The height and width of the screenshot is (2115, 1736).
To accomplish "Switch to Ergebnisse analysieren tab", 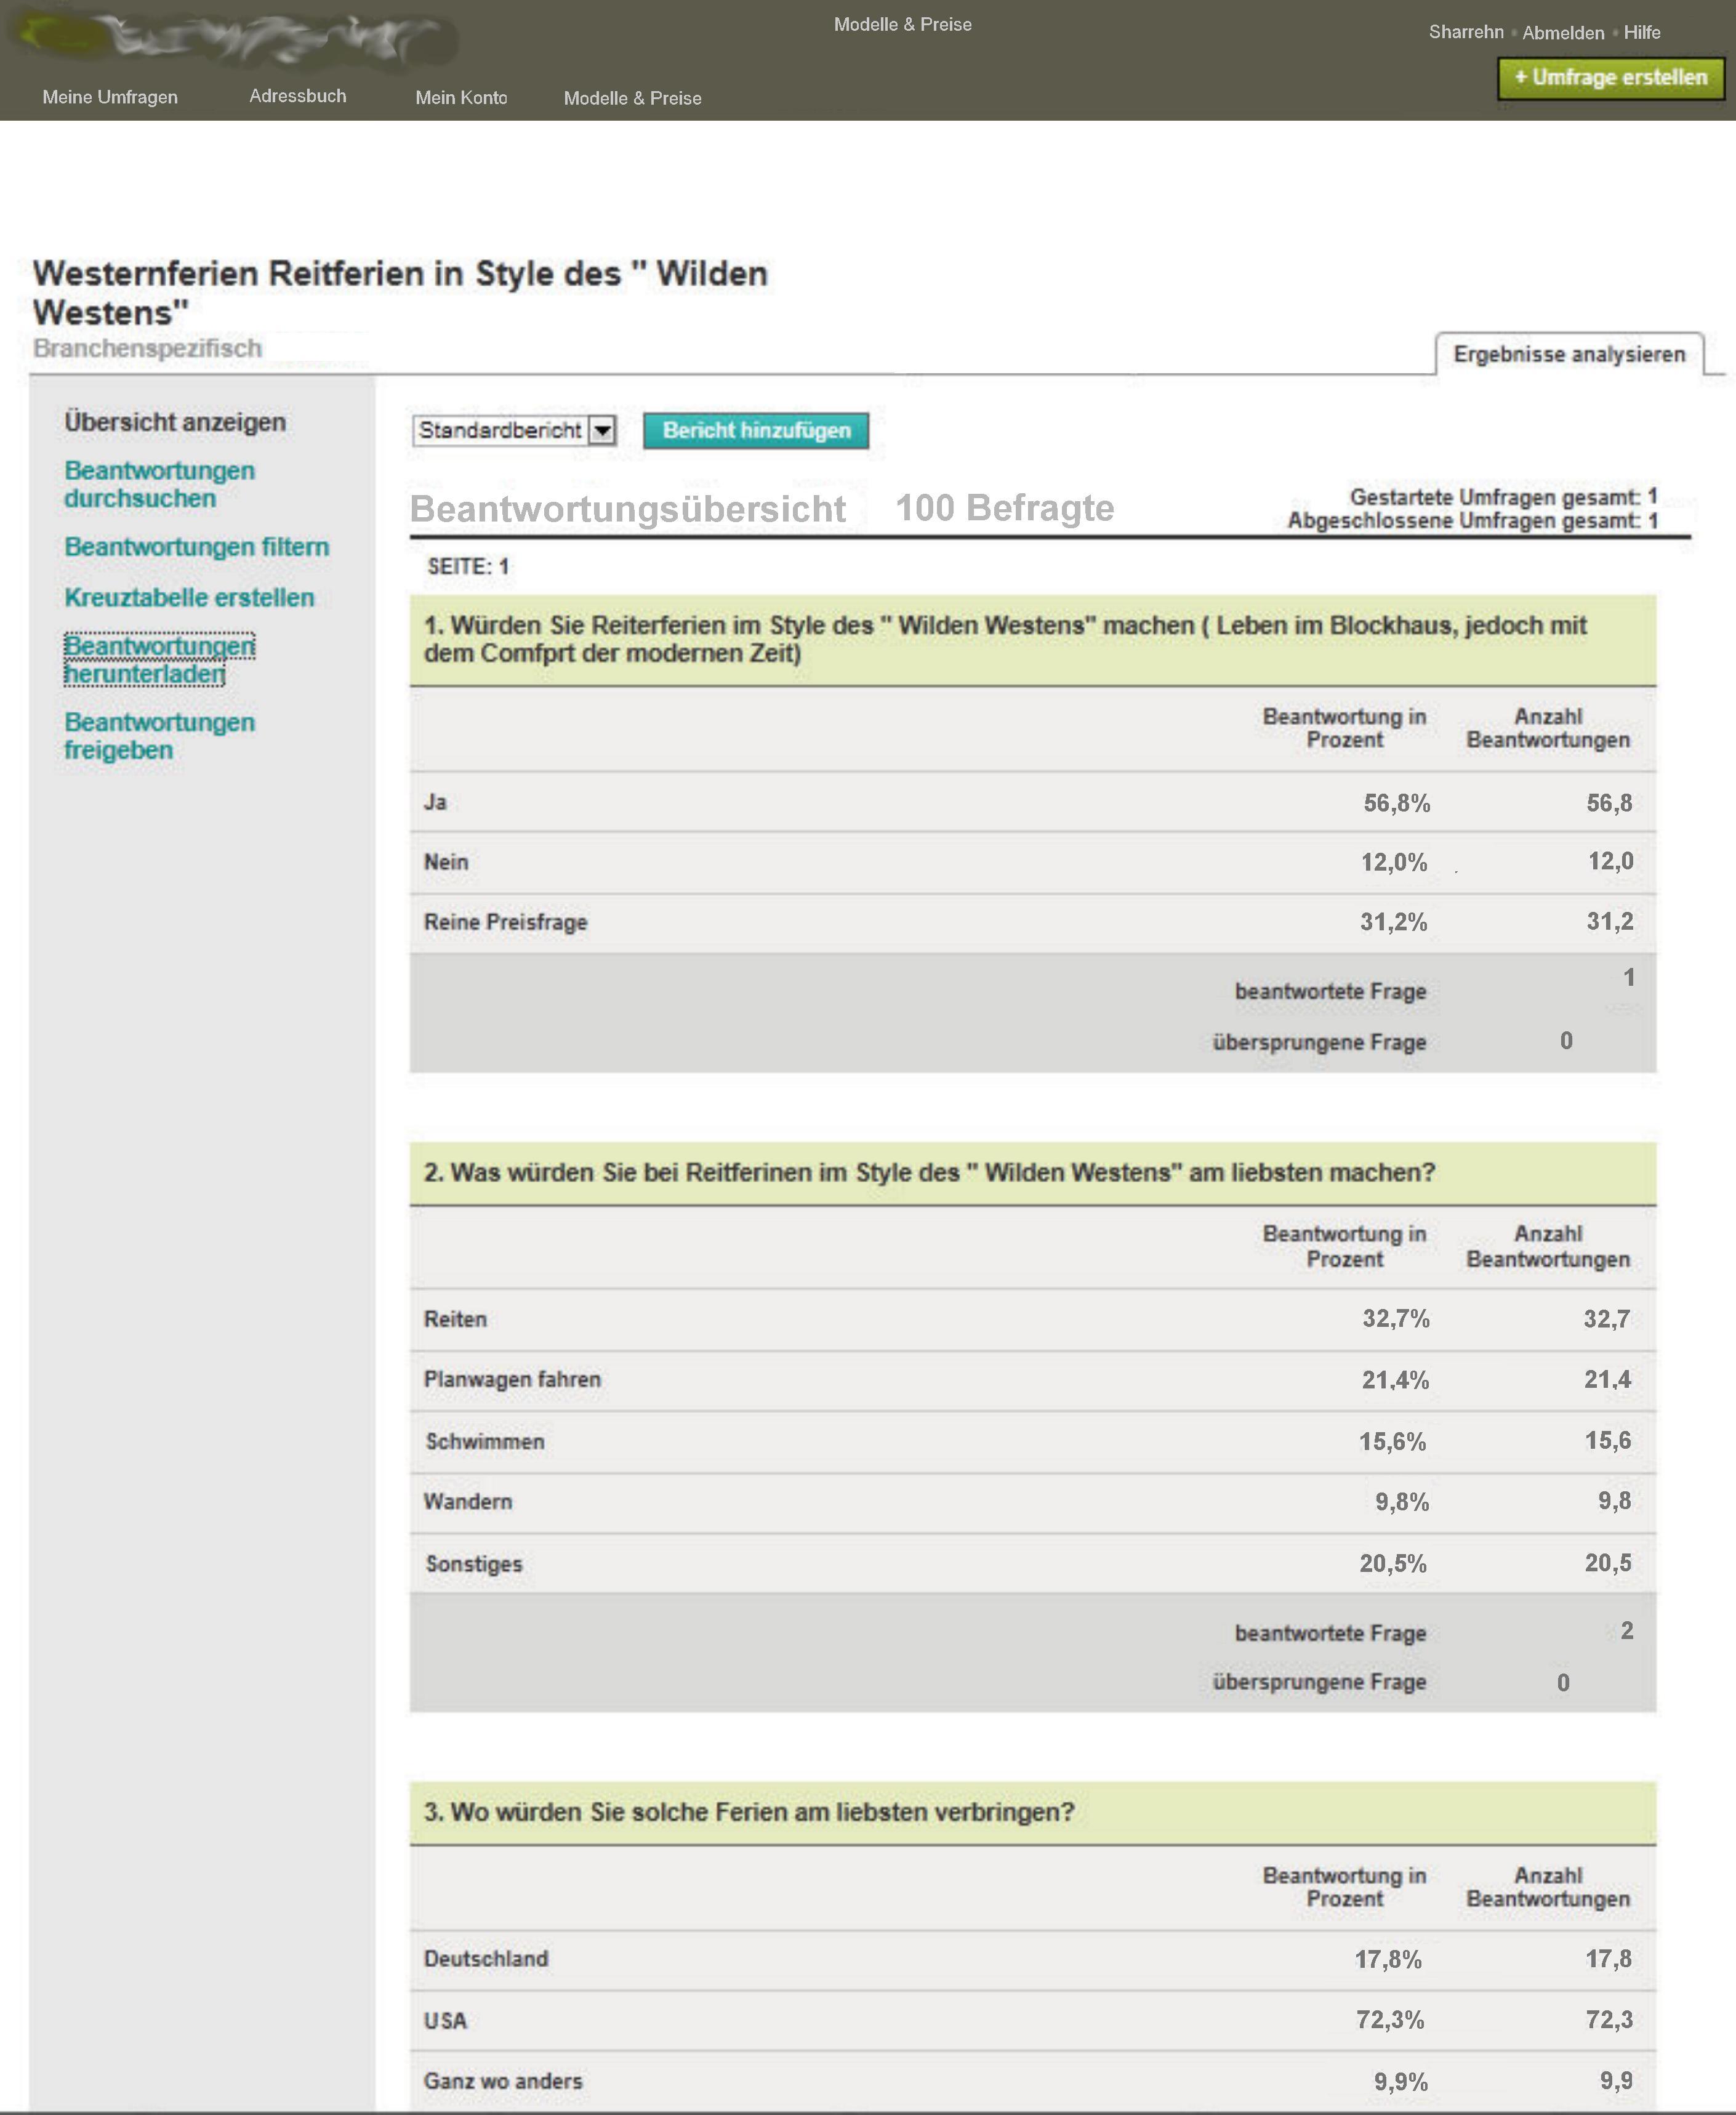I will point(1568,354).
